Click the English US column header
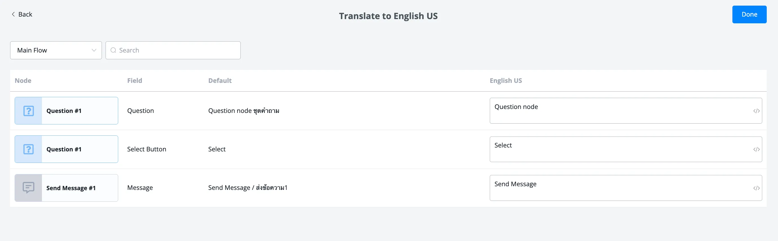778x241 pixels. pos(506,81)
